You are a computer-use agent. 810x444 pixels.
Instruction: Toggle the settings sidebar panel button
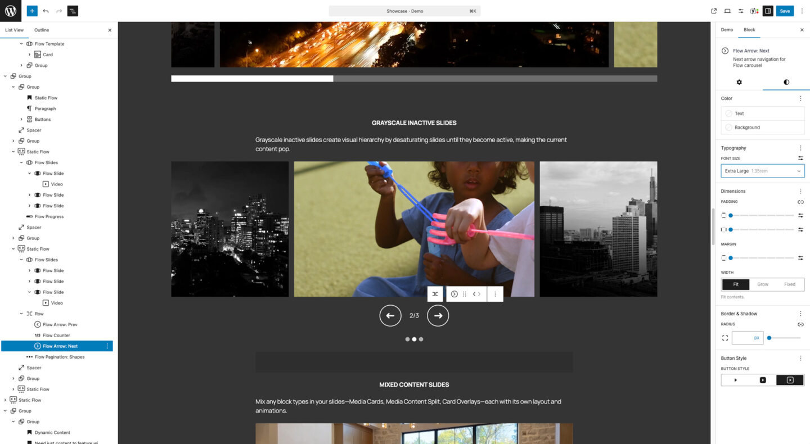tap(768, 11)
